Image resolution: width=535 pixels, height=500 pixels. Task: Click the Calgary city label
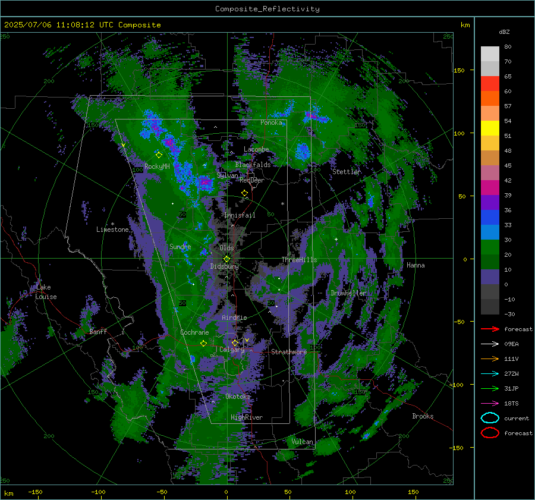[x=232, y=350]
